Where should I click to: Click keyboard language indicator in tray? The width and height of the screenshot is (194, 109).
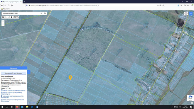[180, 107]
